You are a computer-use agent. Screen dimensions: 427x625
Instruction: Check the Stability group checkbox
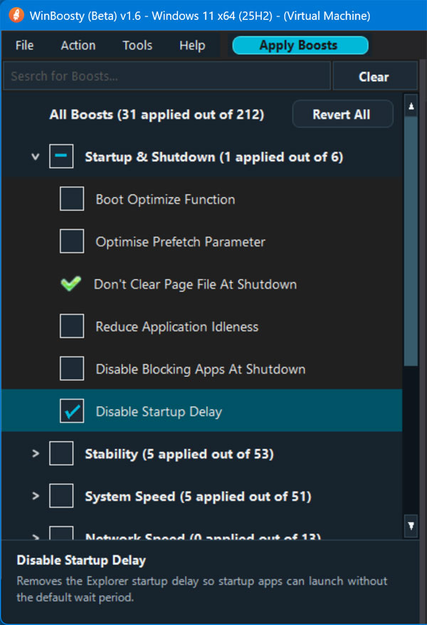coord(61,453)
